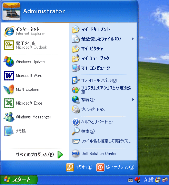
Task: Open コントロール パネル icon
Action: pos(76,80)
